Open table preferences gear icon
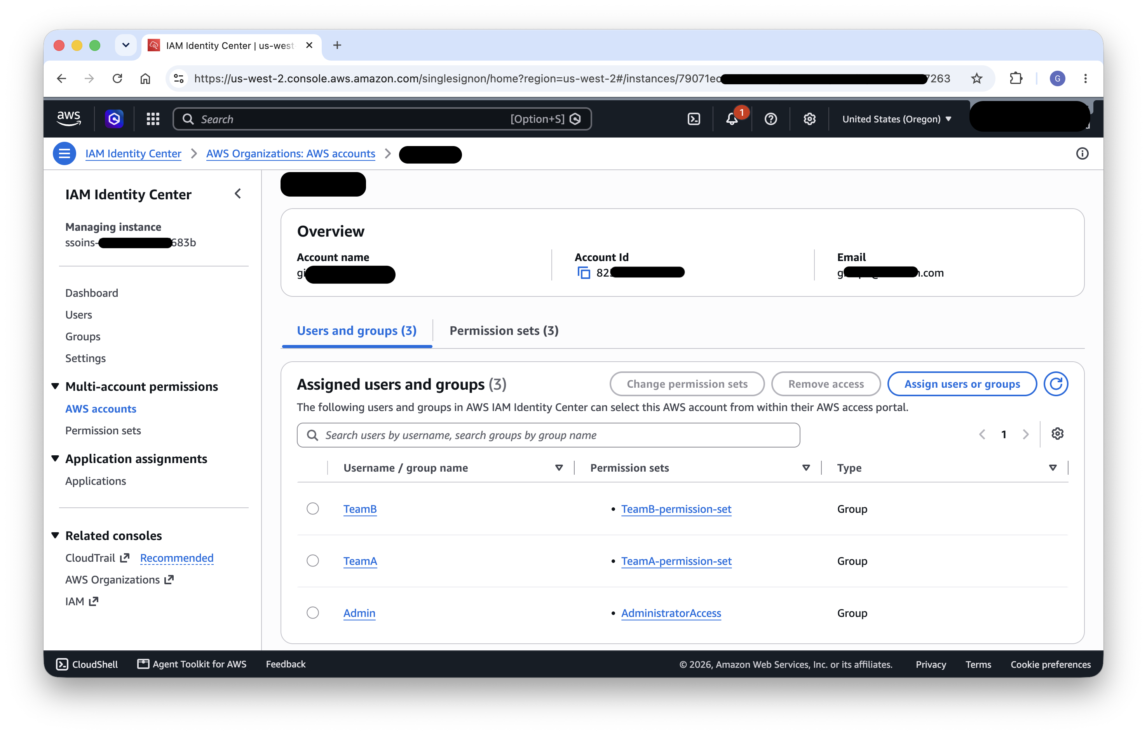 [1057, 434]
